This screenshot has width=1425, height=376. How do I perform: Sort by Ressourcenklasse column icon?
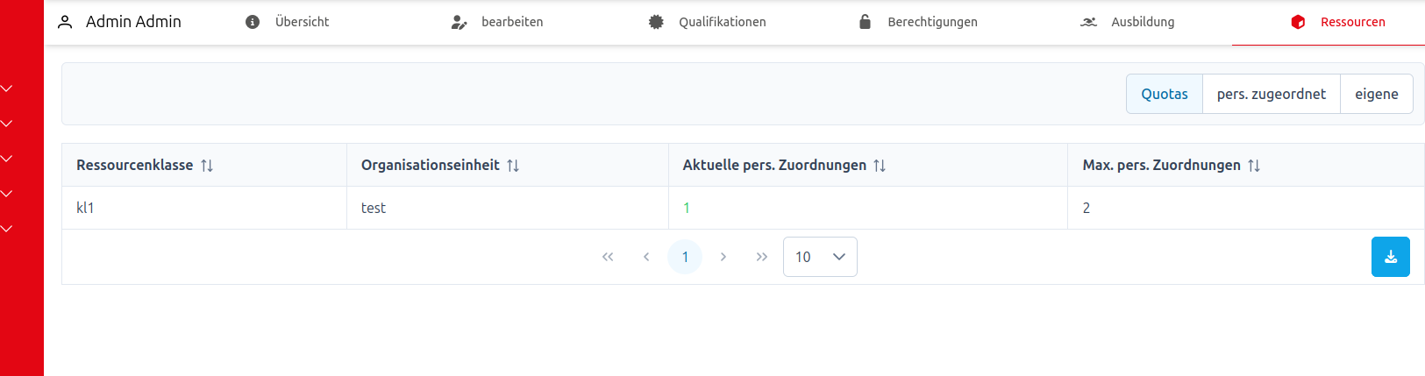click(207, 166)
